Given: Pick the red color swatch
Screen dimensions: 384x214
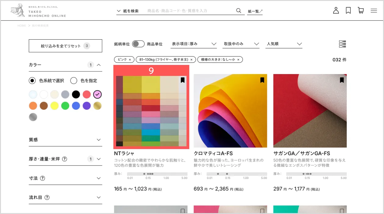Looking at the screenshot, I should [x=87, y=95].
